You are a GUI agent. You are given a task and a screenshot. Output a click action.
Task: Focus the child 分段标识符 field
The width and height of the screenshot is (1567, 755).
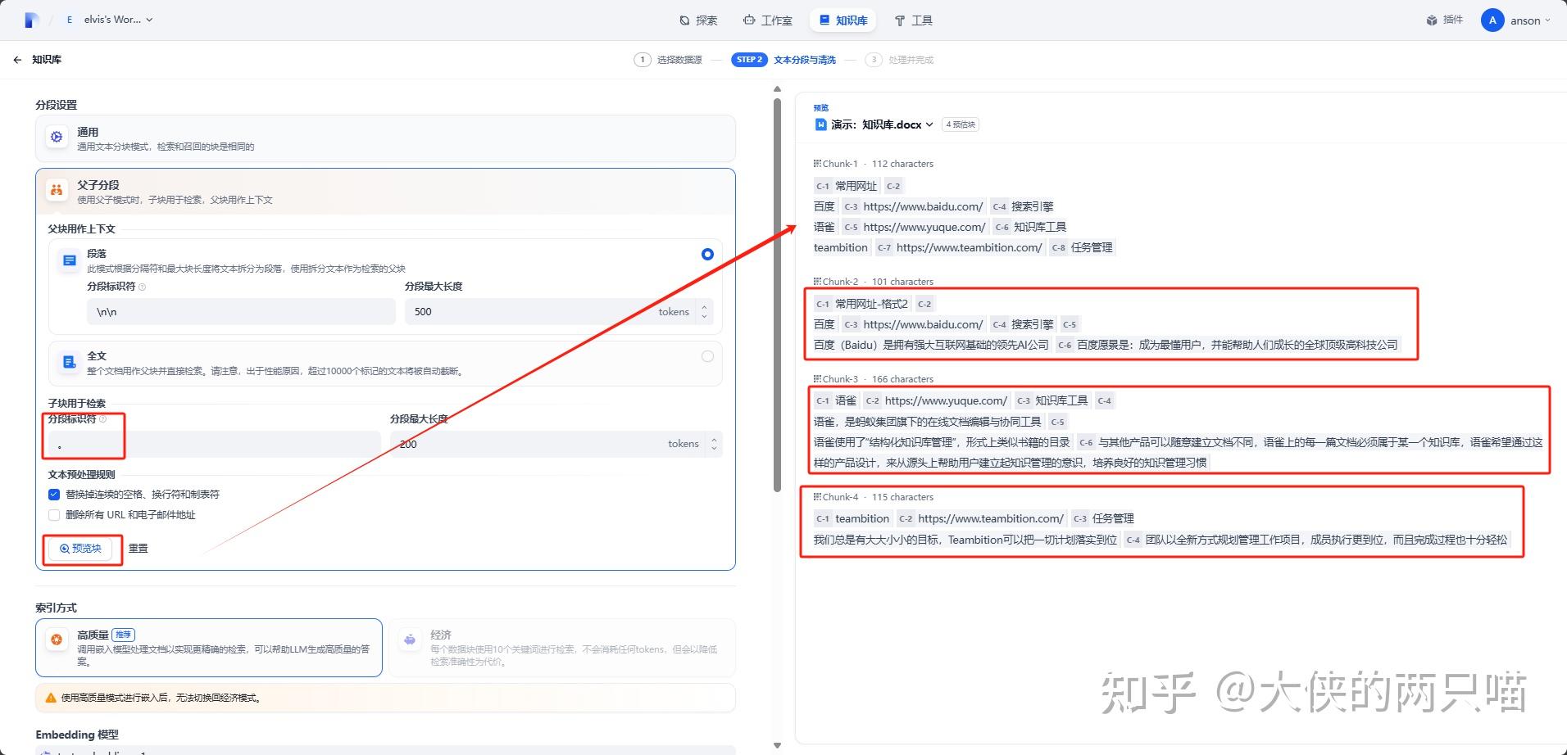coord(214,444)
